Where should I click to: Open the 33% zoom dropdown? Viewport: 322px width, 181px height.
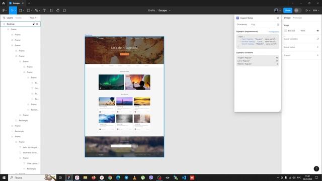tap(315, 10)
